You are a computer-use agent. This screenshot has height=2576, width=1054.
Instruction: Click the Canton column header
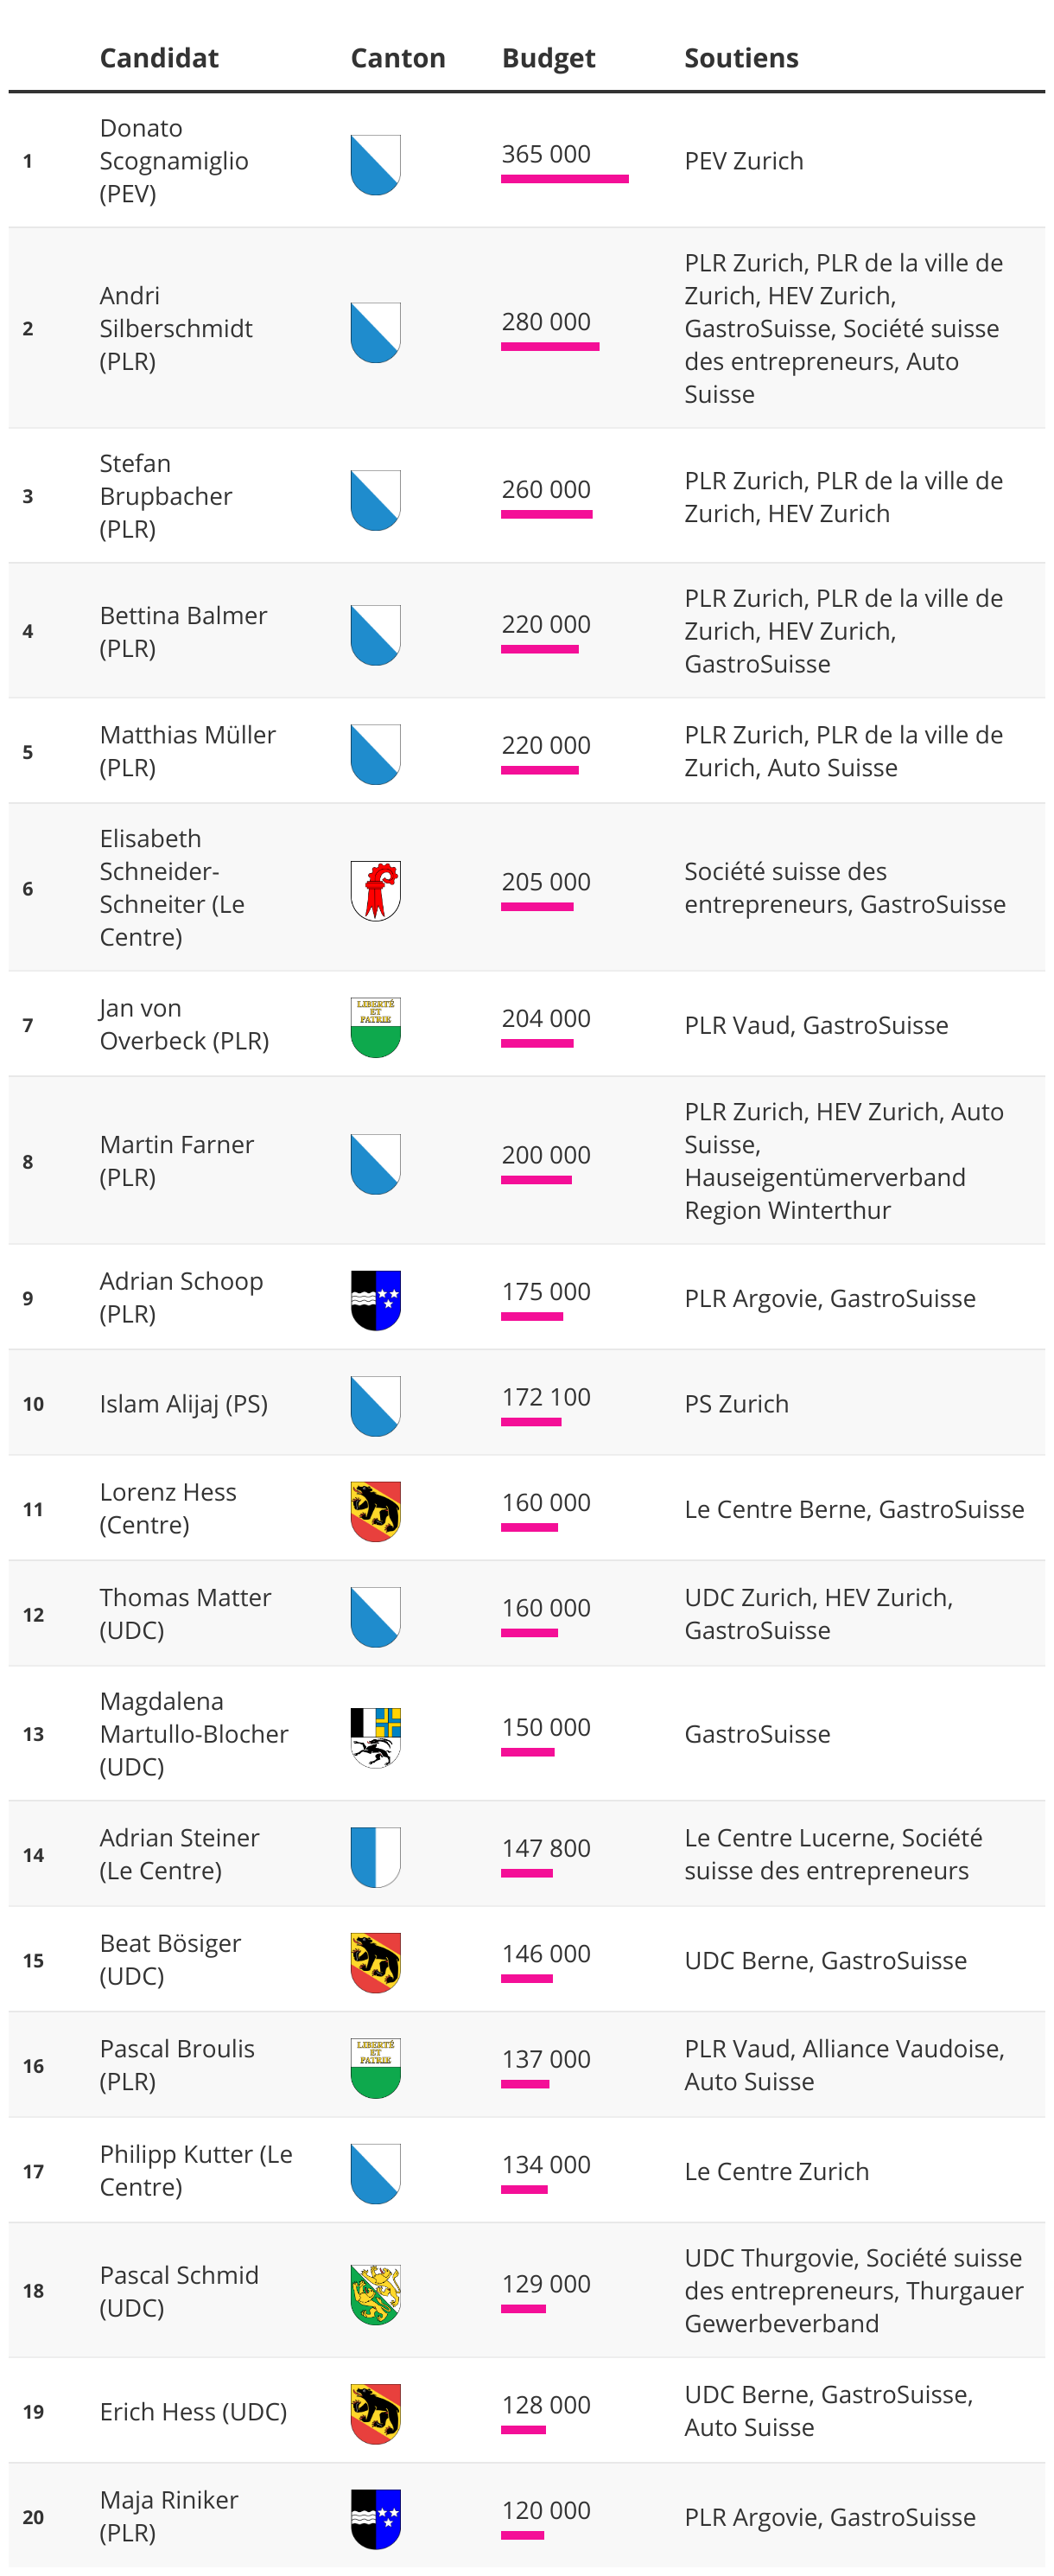coord(397,58)
